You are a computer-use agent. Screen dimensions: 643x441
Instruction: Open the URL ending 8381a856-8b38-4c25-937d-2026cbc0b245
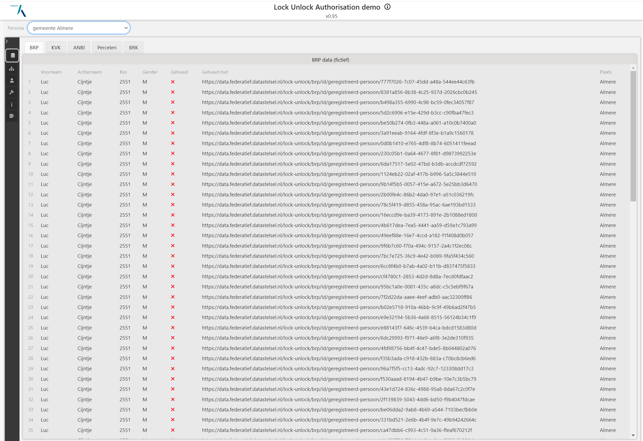click(x=339, y=92)
